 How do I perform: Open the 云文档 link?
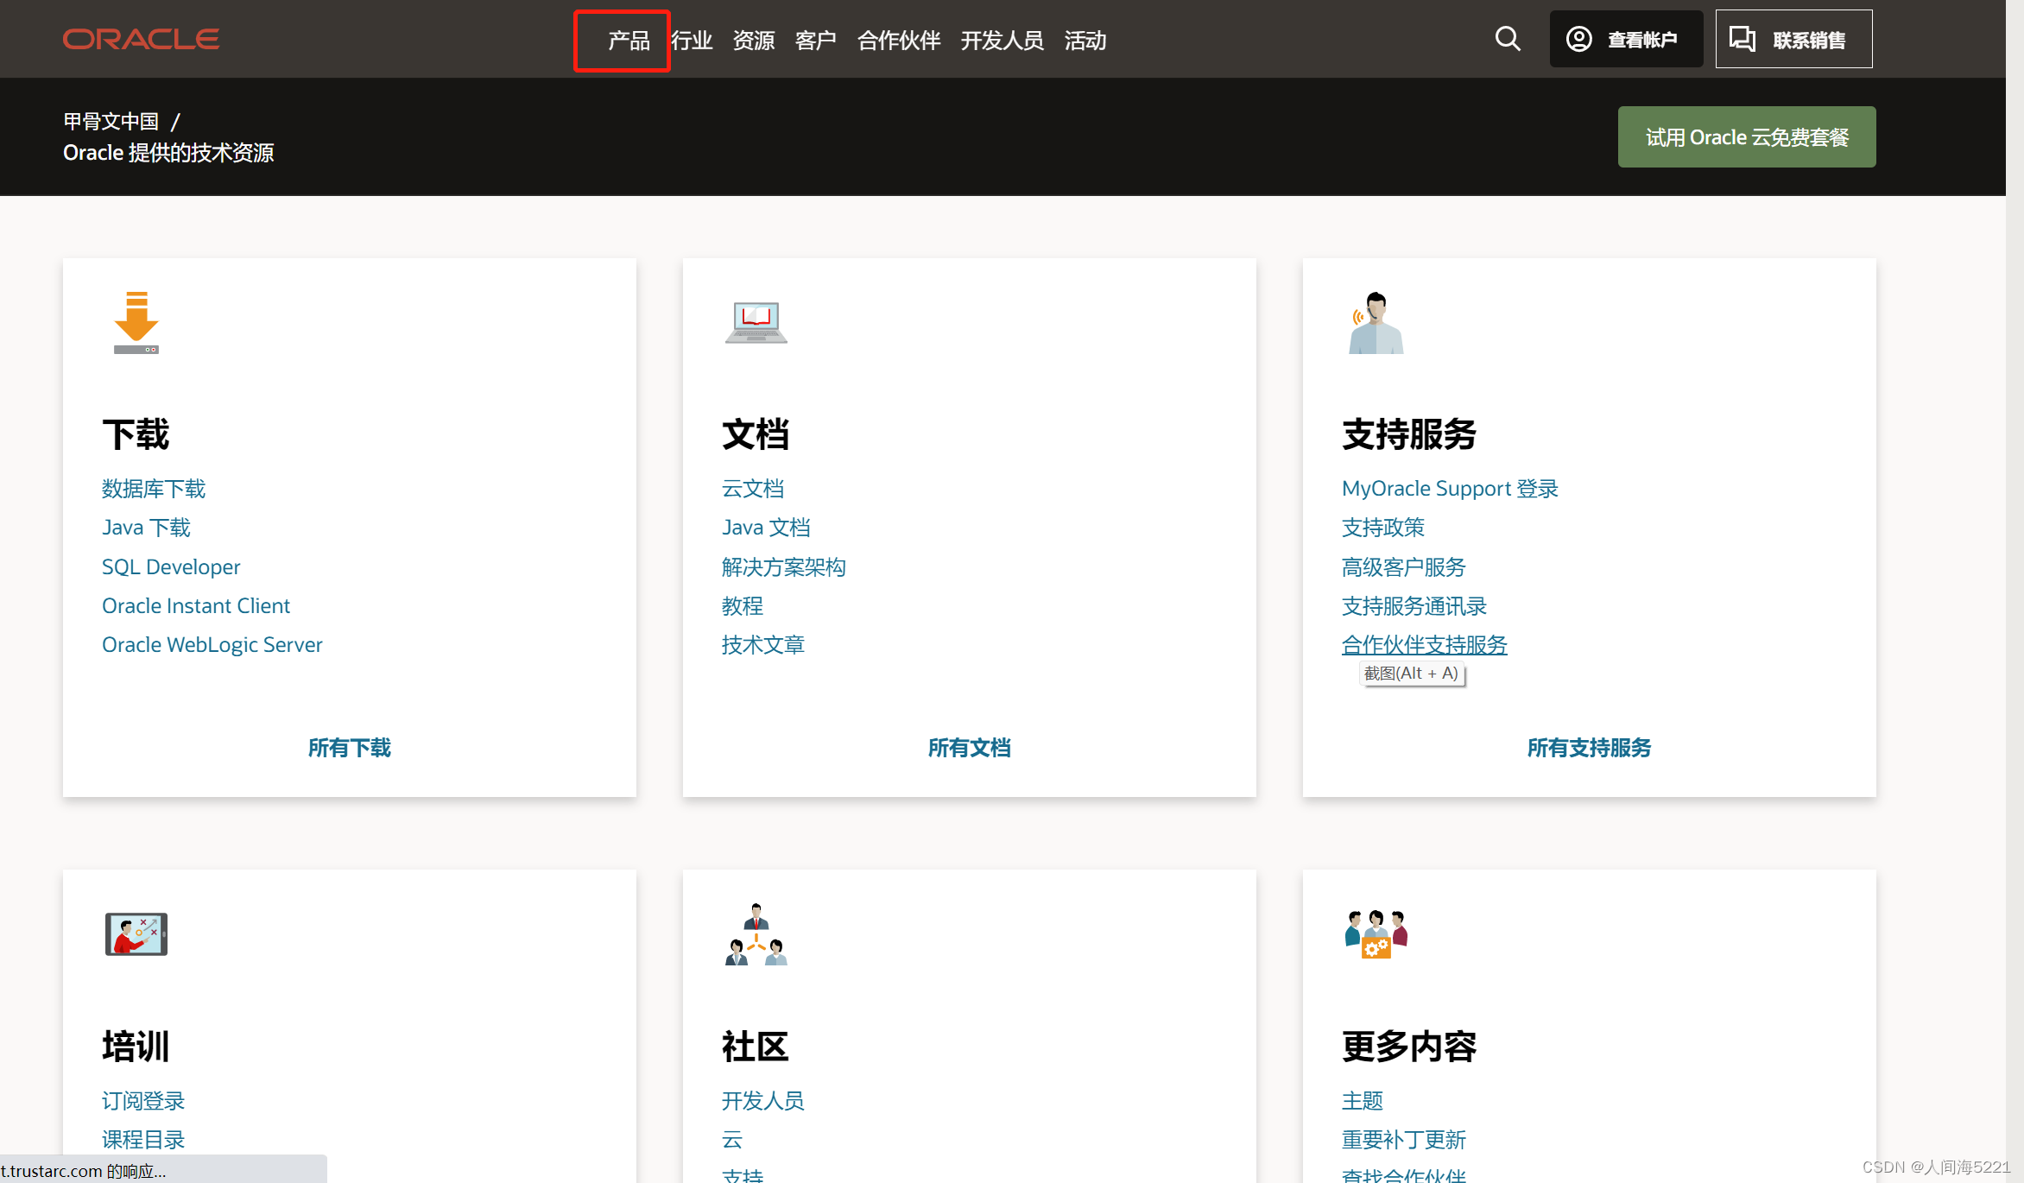[x=753, y=489]
